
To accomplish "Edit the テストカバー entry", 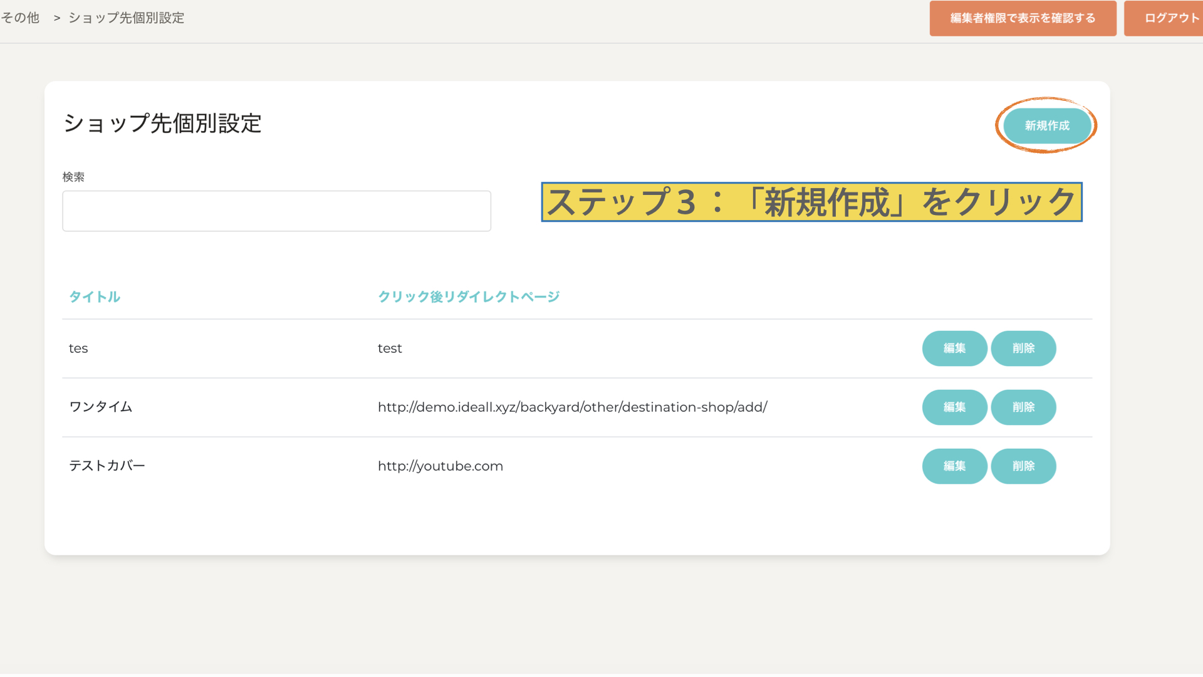I will (x=954, y=466).
